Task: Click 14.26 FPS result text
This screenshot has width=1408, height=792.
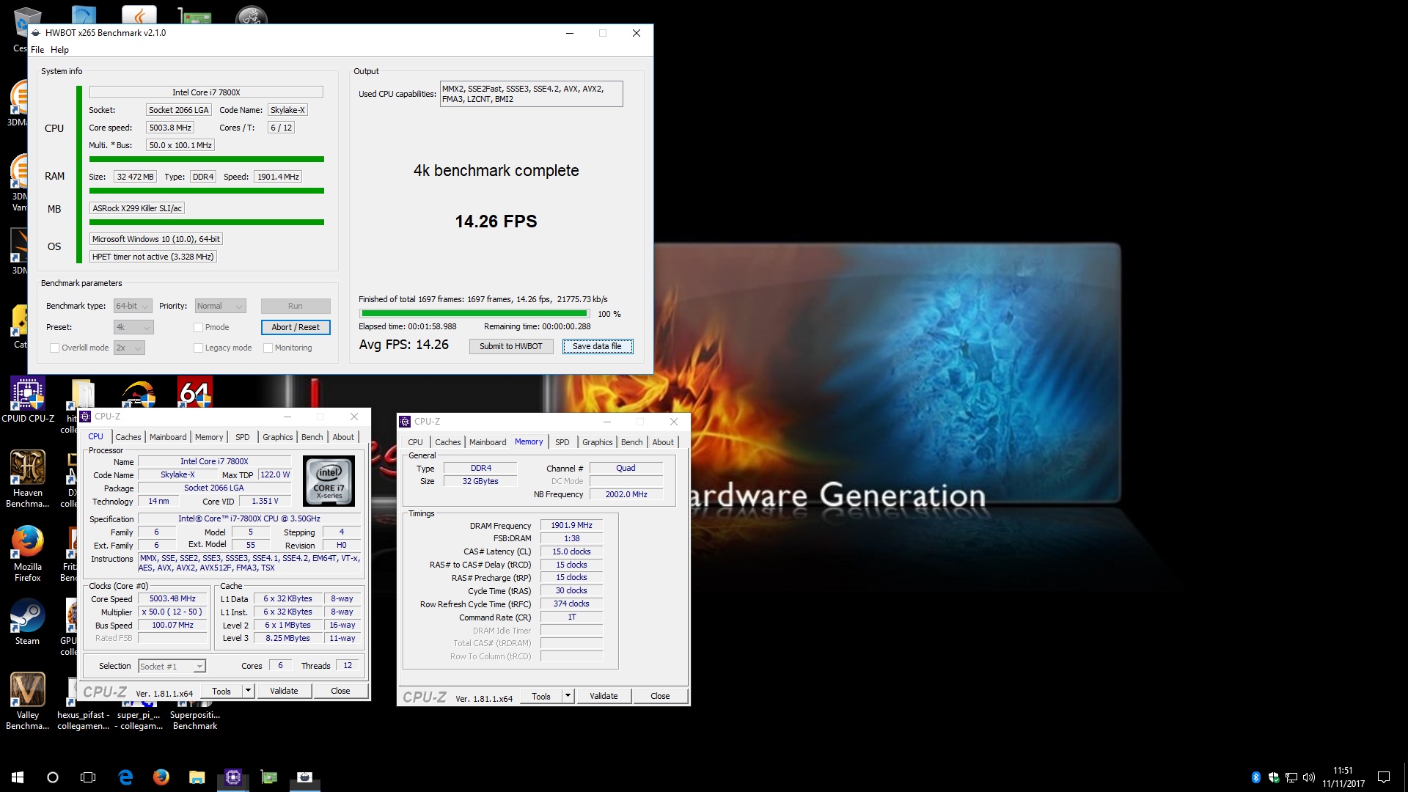Action: [x=496, y=221]
